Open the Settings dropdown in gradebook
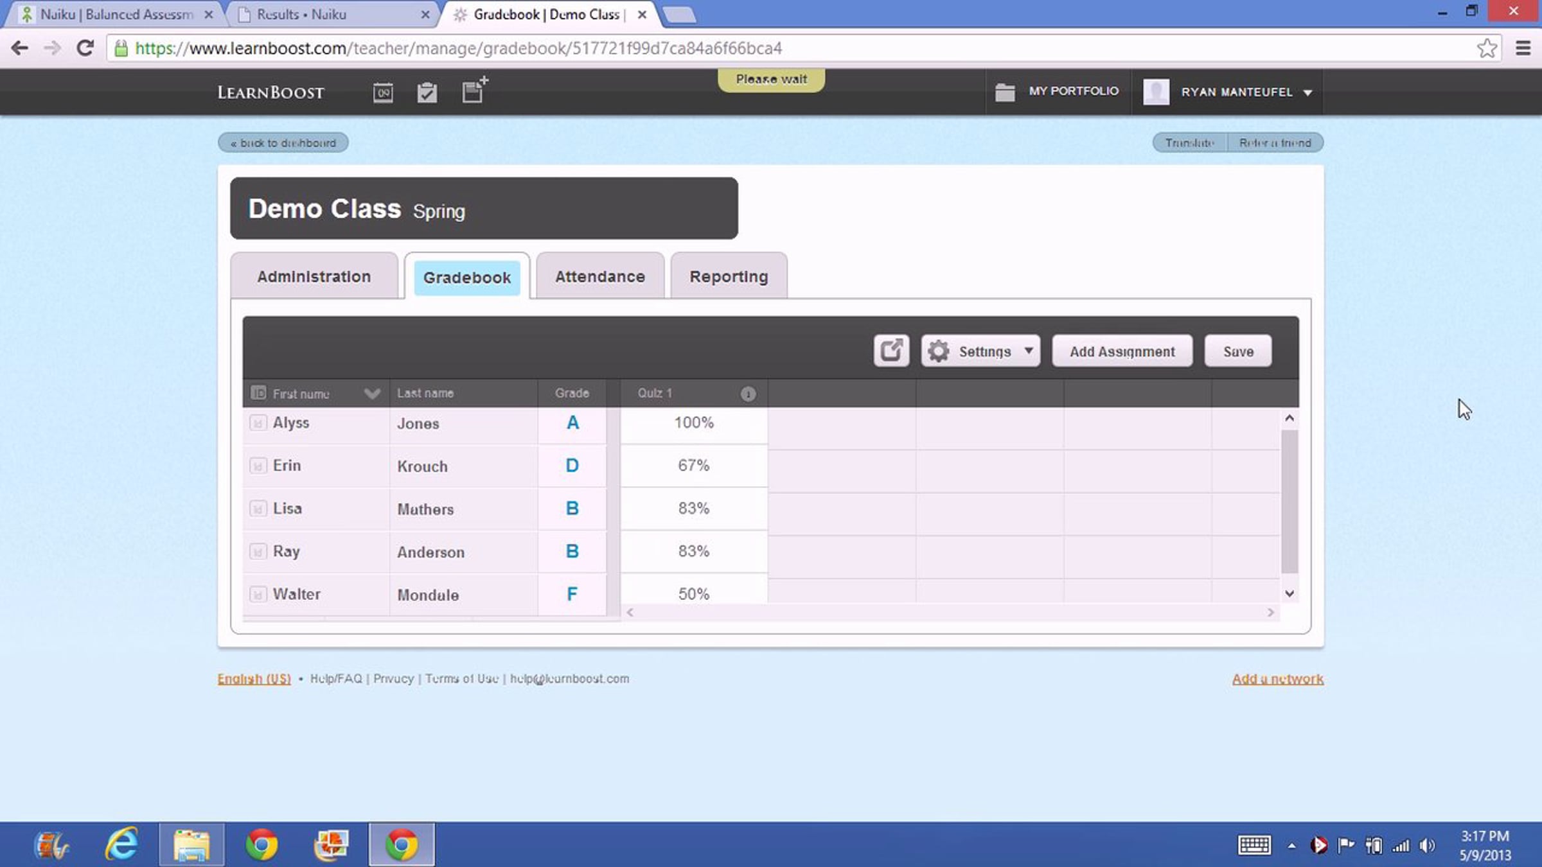 (980, 351)
